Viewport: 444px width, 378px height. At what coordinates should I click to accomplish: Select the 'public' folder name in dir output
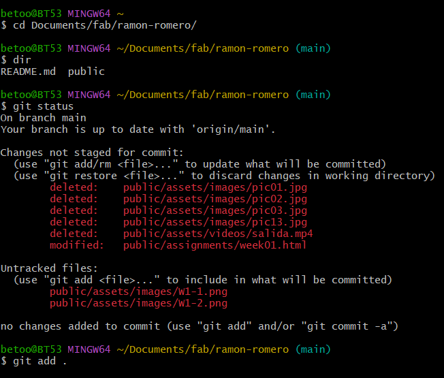(86, 72)
